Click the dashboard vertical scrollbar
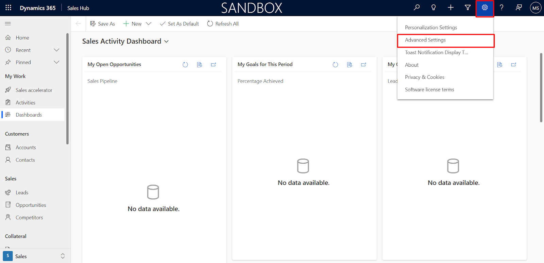Image resolution: width=544 pixels, height=263 pixels. (x=541, y=87)
